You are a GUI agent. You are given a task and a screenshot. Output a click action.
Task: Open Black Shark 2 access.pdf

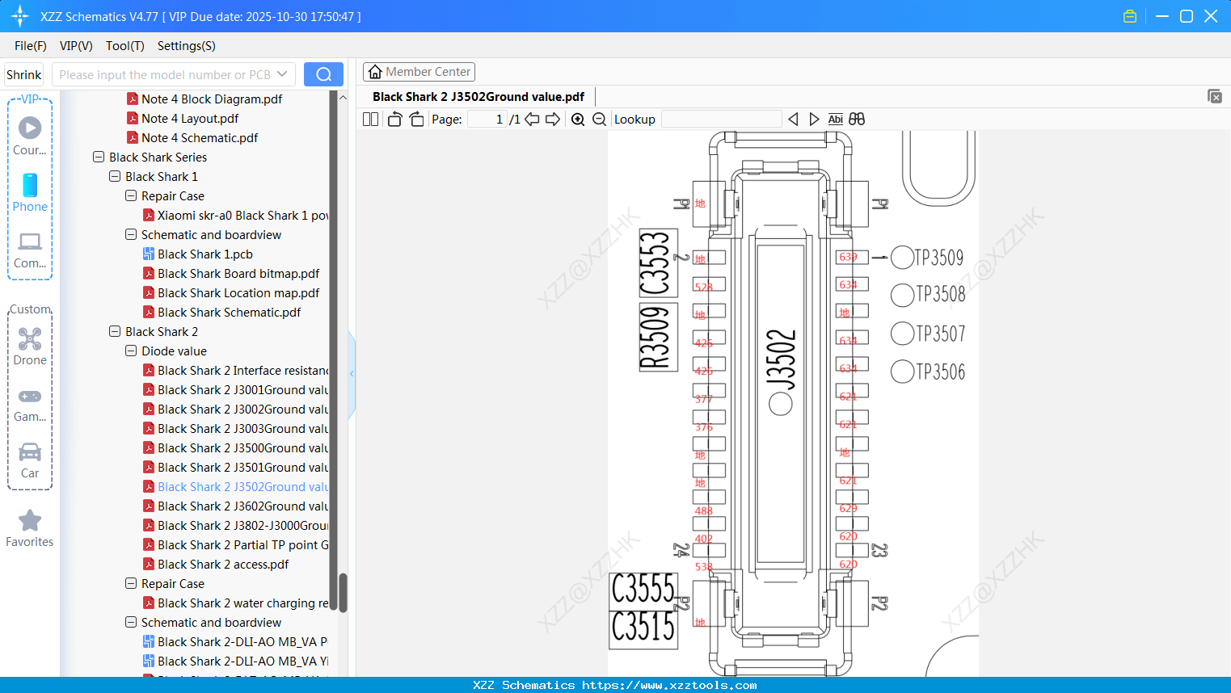pyautogui.click(x=216, y=564)
